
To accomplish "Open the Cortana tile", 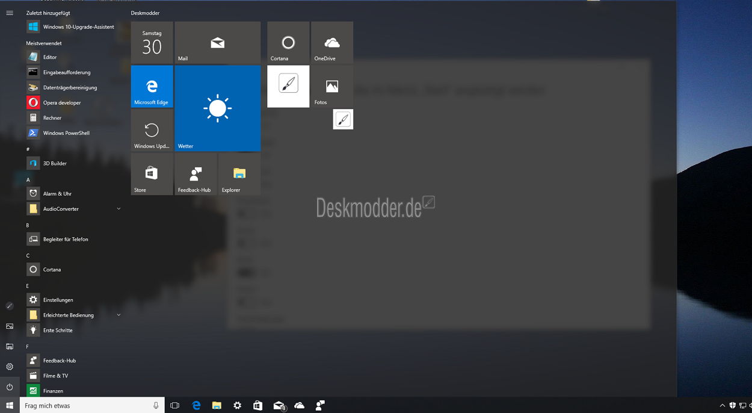I will coord(288,43).
